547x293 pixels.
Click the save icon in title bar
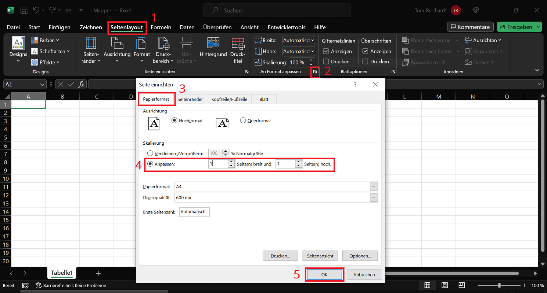(24, 10)
